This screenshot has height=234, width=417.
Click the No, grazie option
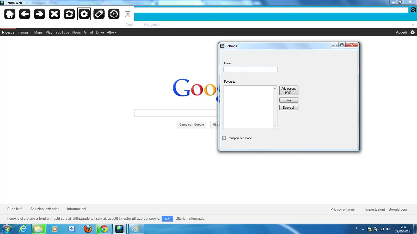click(x=152, y=25)
